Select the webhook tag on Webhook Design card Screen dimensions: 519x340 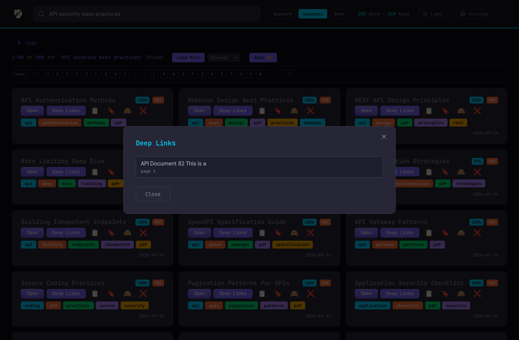click(312, 123)
